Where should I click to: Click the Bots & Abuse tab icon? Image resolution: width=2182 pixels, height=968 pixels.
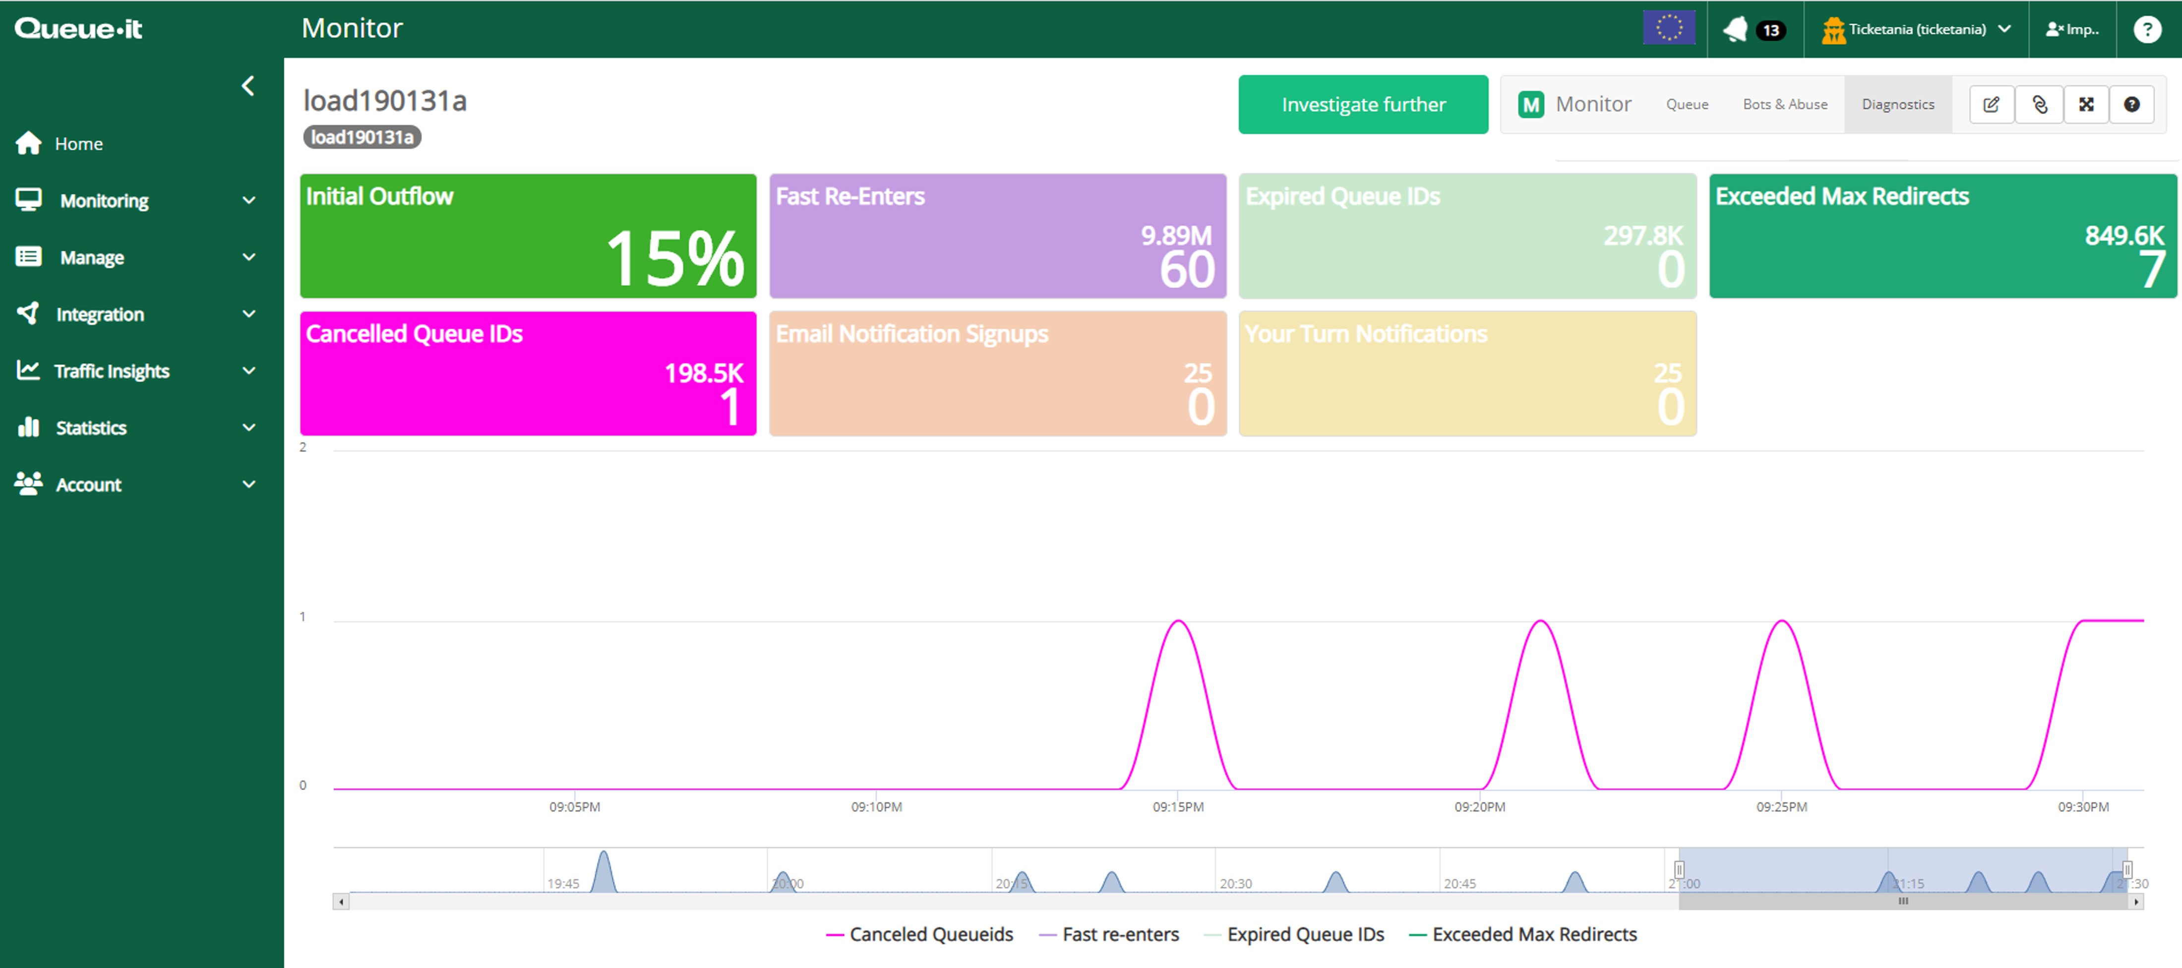point(1783,103)
